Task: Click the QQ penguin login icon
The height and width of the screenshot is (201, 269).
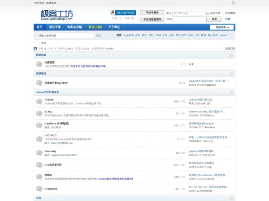Action: [113, 13]
